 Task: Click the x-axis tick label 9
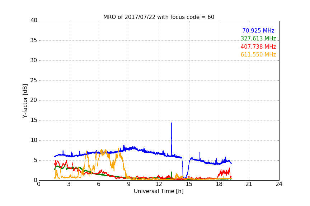[129, 184]
